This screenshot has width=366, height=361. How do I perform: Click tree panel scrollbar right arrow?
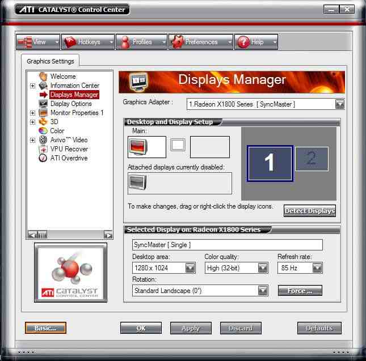tap(108, 235)
